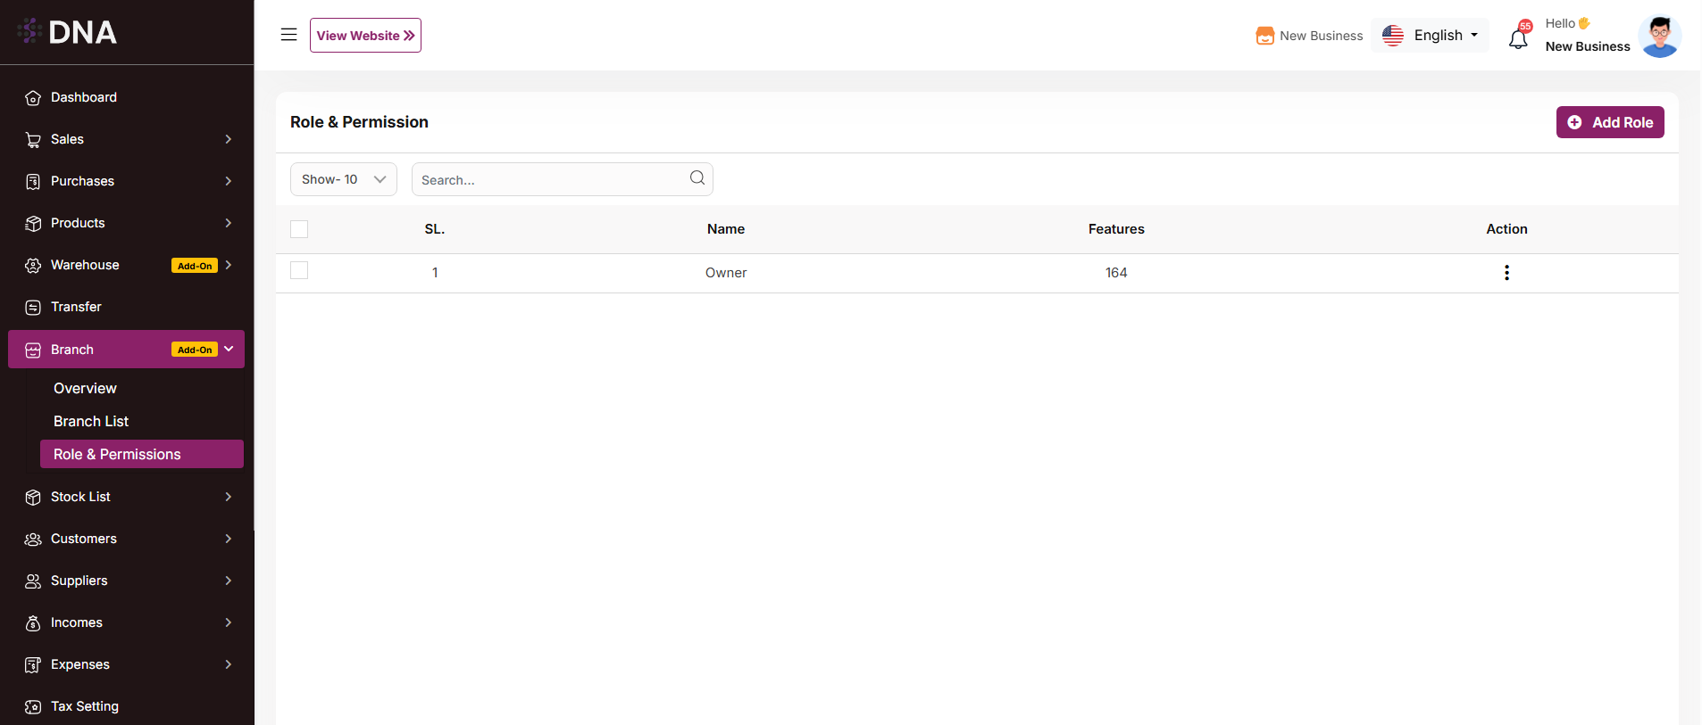This screenshot has height=725, width=1702.
Task: Click the user profile avatar
Action: (1659, 36)
